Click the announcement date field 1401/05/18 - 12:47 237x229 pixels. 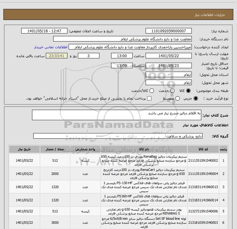pos(44,31)
